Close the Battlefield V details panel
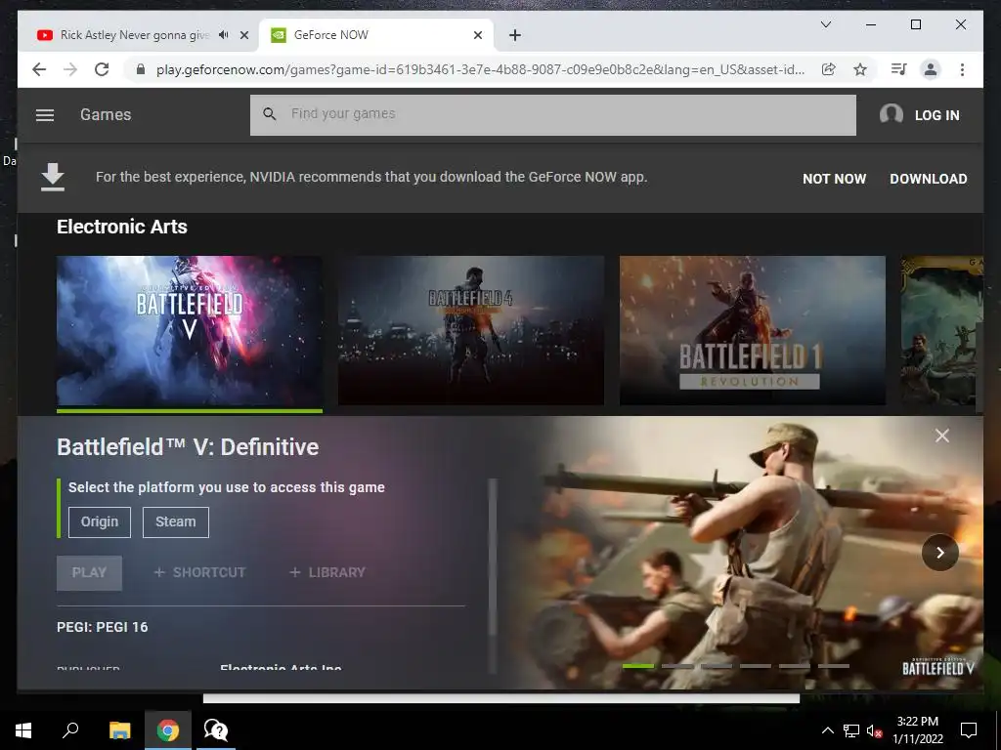 (941, 436)
